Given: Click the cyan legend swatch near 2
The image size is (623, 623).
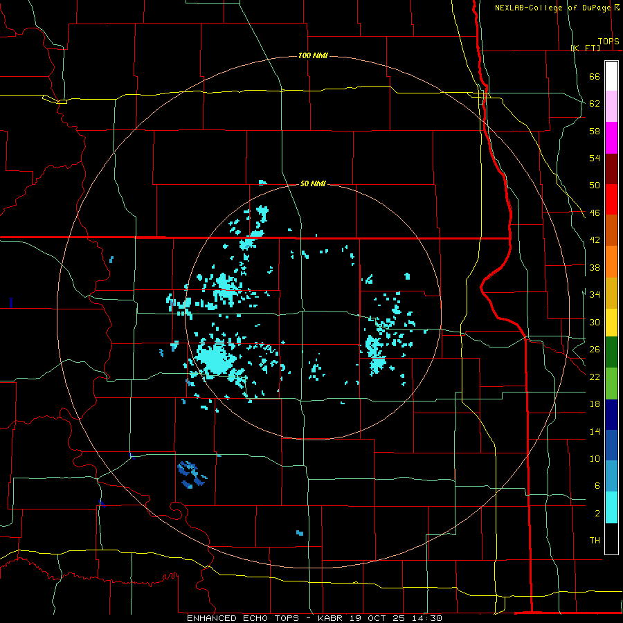Looking at the screenshot, I should 611,507.
